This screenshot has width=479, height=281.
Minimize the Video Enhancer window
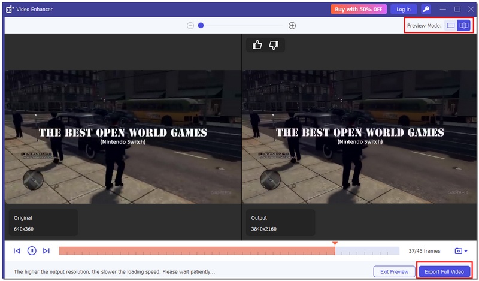click(442, 9)
